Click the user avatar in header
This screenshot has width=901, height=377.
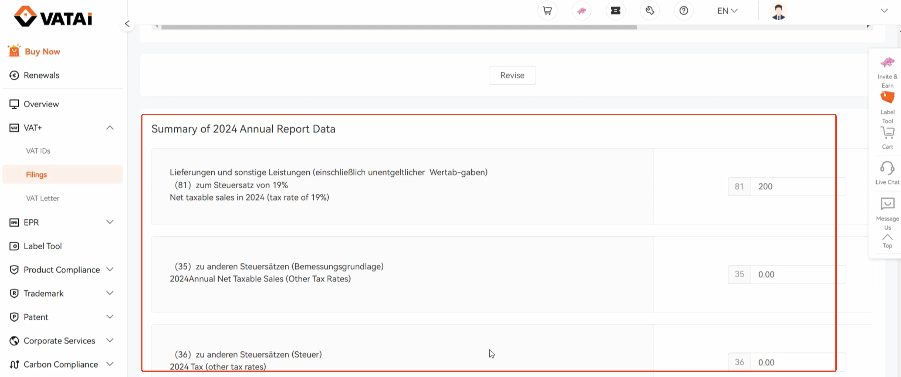click(x=778, y=11)
